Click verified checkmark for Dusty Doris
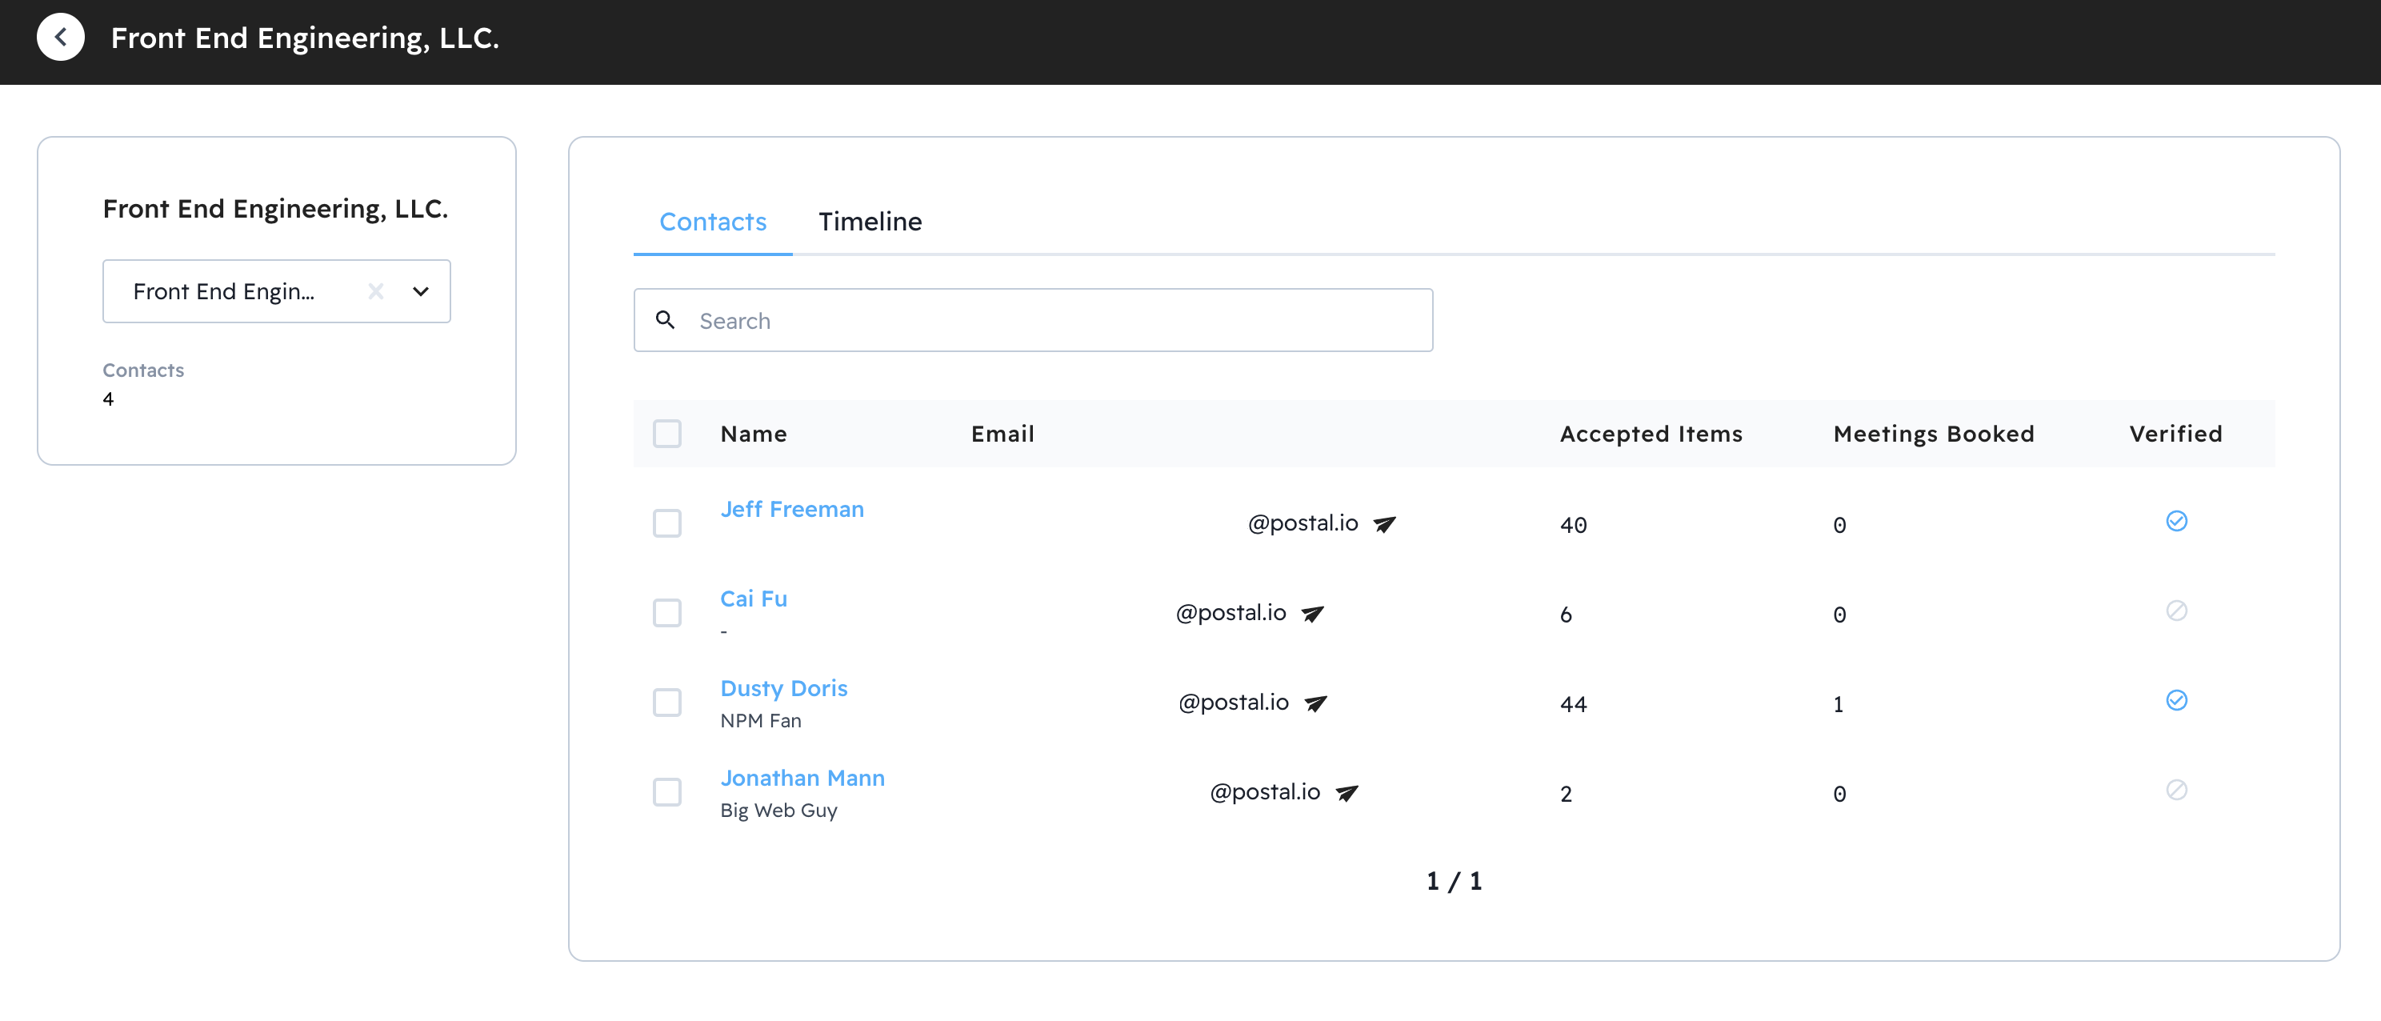2381x1021 pixels. [x=2176, y=700]
